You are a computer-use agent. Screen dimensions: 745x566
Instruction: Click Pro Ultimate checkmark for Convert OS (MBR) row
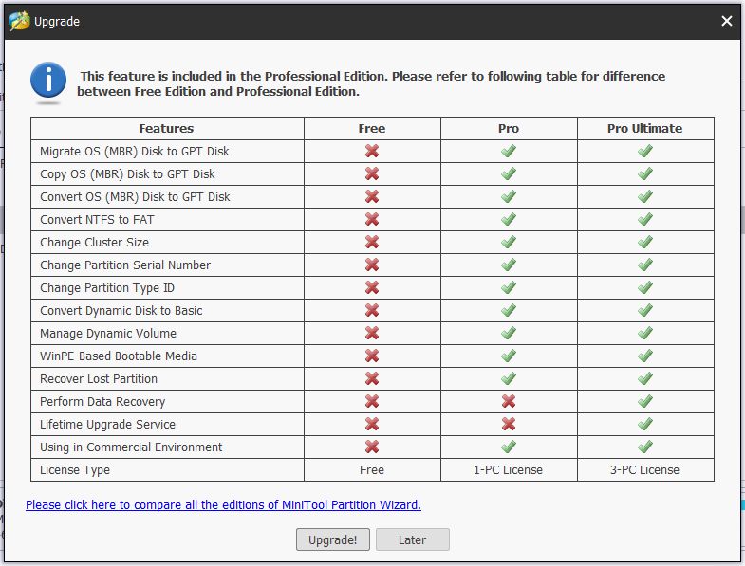[644, 196]
